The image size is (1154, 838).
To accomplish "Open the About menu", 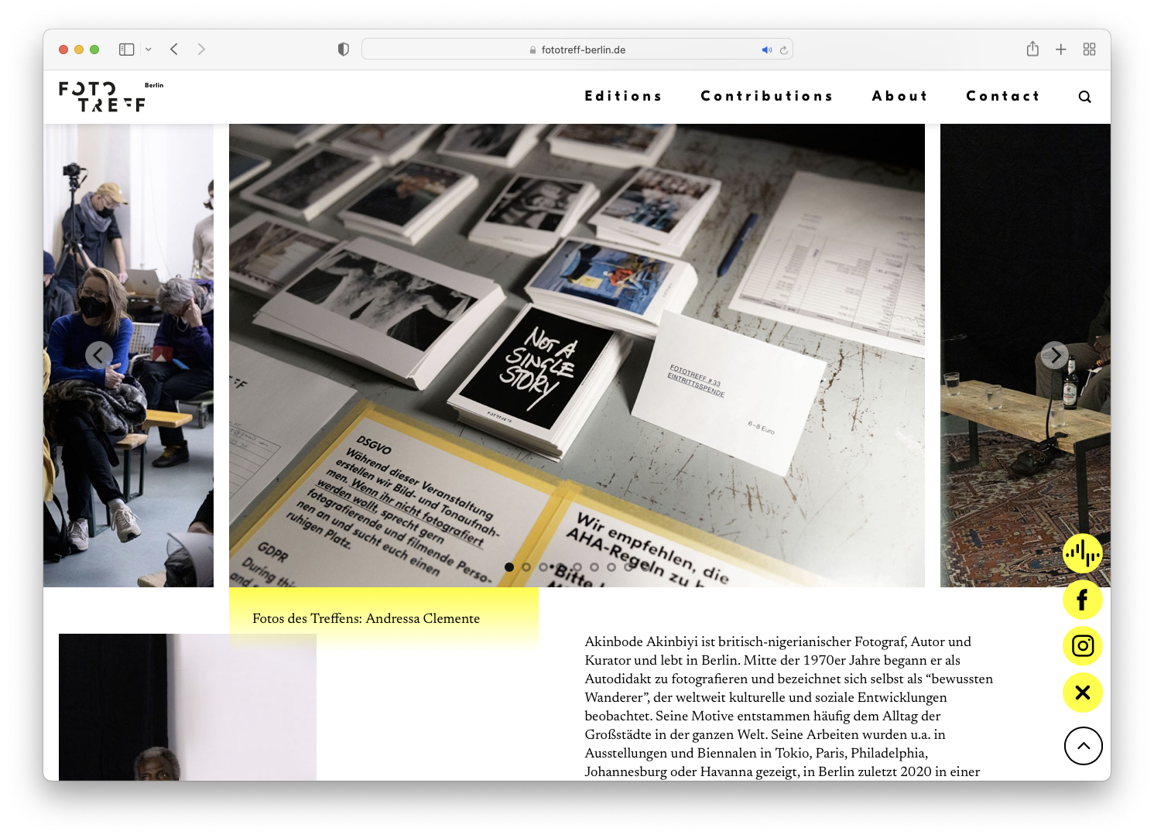I will 899,96.
